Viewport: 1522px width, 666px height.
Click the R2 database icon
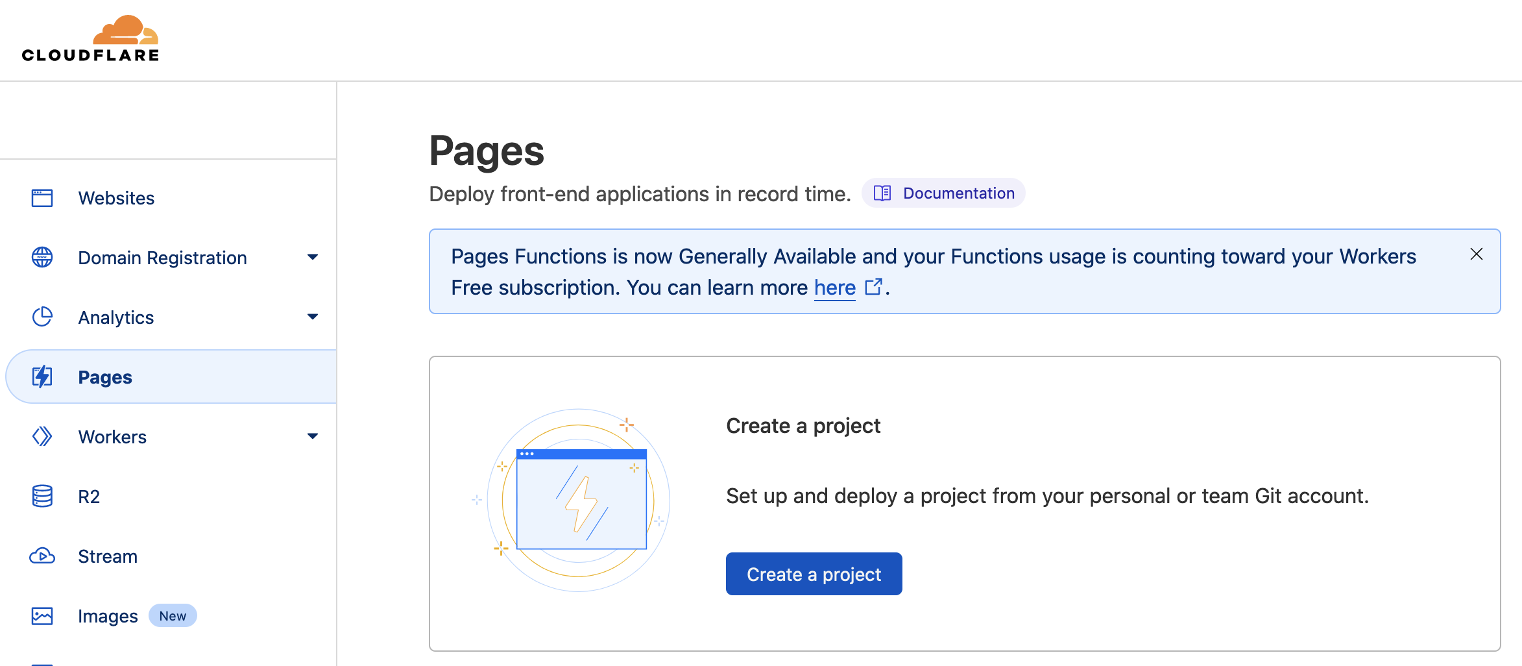coord(42,496)
